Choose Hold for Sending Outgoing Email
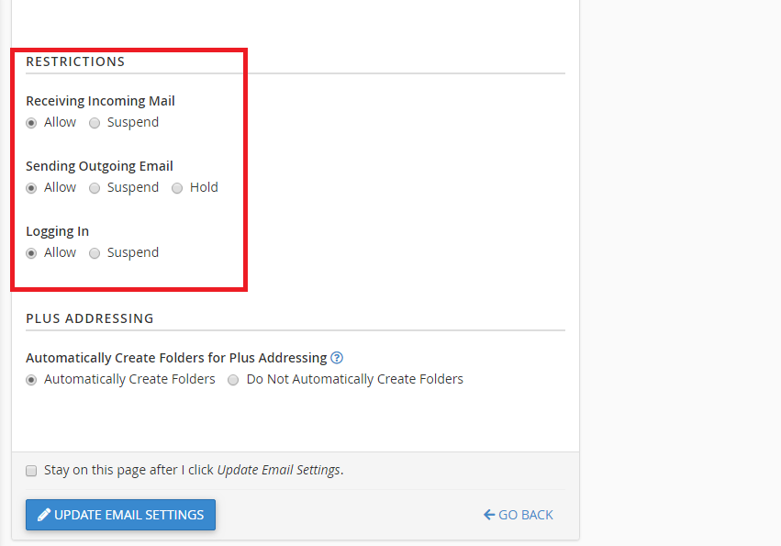Screen dimensions: 781x546 click(177, 188)
